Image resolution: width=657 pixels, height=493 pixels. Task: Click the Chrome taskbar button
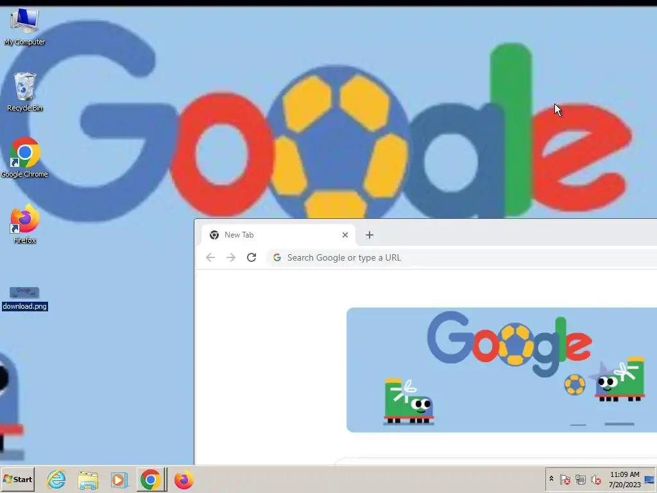[151, 479]
